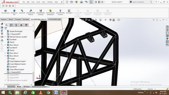Screen dimensions: 169x95
Task: Open VLC media player from taskbar
Action: coord(41,93)
